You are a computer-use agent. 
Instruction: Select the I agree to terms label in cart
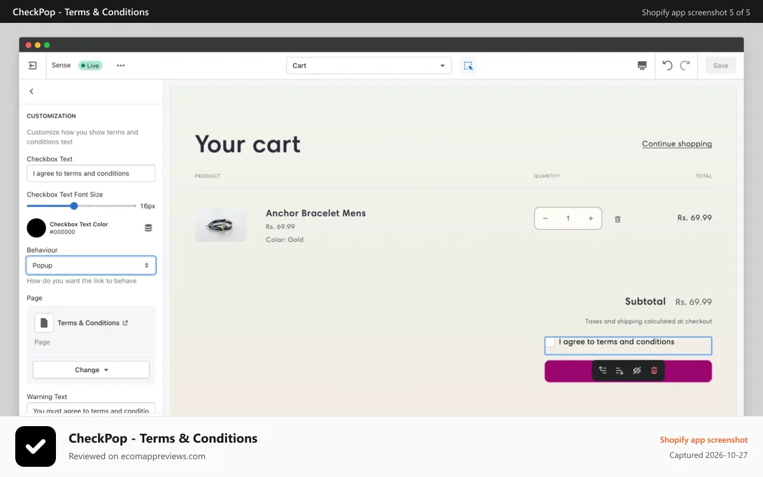(616, 342)
